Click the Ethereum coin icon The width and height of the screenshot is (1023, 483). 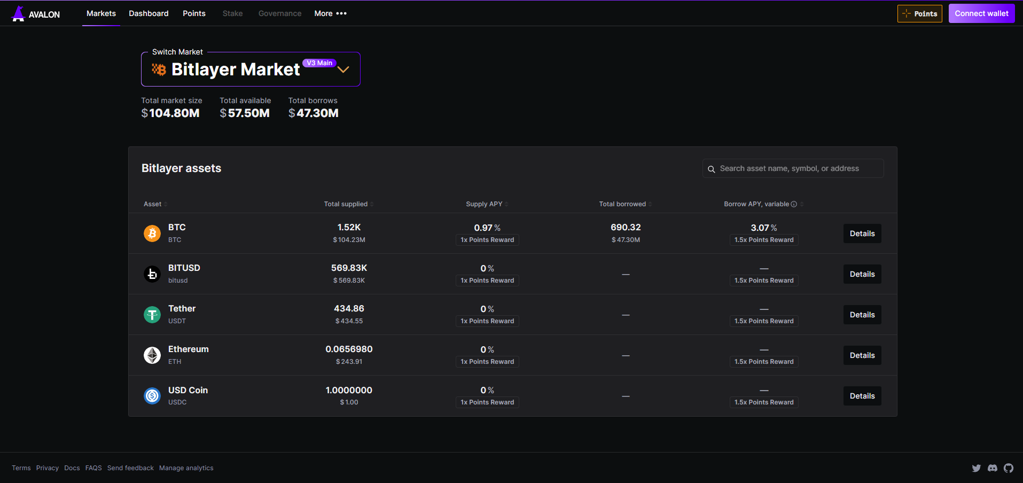coord(152,355)
